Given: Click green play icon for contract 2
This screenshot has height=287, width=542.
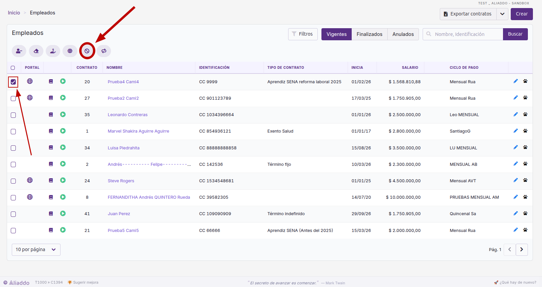Looking at the screenshot, I should point(63,164).
